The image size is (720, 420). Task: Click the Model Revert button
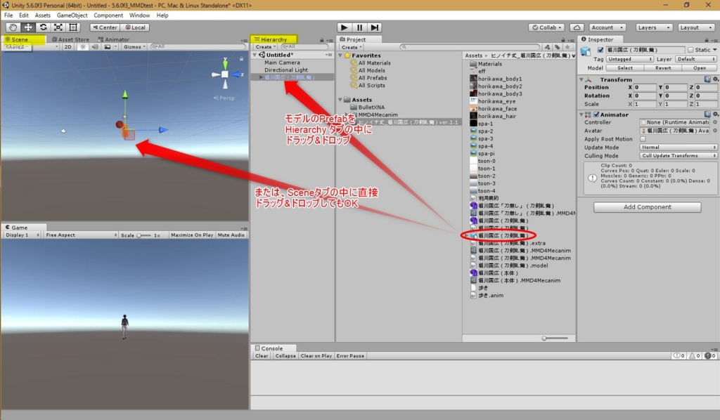click(x=662, y=68)
